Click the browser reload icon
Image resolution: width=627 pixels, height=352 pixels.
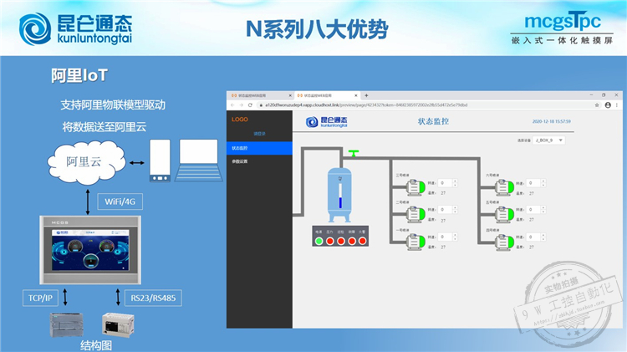(x=248, y=105)
